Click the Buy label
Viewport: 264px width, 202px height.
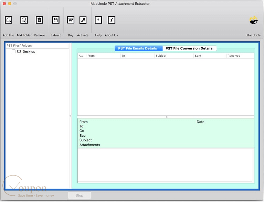(71, 35)
